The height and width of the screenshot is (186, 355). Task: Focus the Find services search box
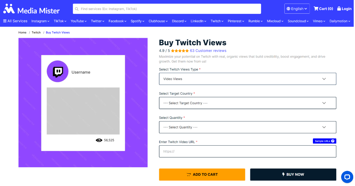click(x=167, y=9)
